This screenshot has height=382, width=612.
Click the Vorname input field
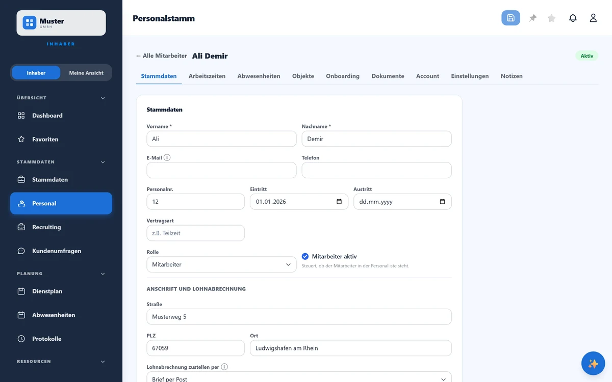221,139
